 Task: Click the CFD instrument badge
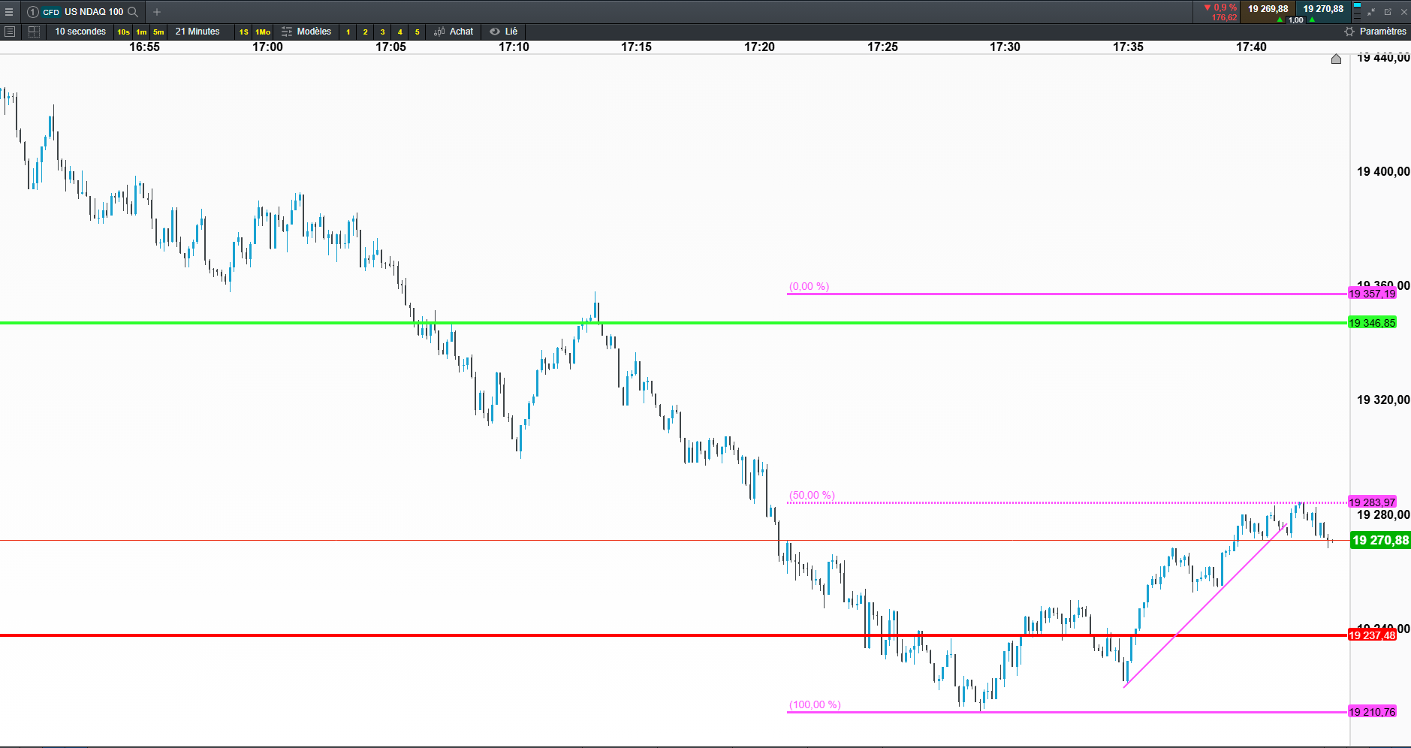point(51,12)
